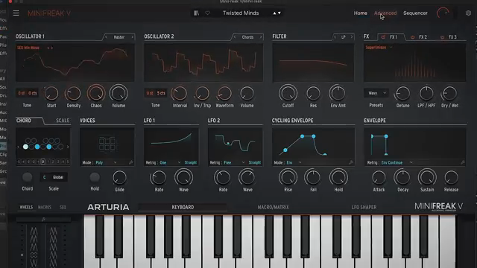
Task: Open Voices settings wrench icon
Action: click(x=131, y=162)
